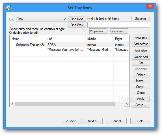The image size is (162, 135).
Task: Click the Undelete button
Action: coord(141,69)
